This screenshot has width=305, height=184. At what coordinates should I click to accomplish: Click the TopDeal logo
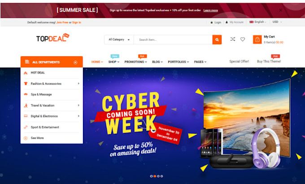coord(53,38)
